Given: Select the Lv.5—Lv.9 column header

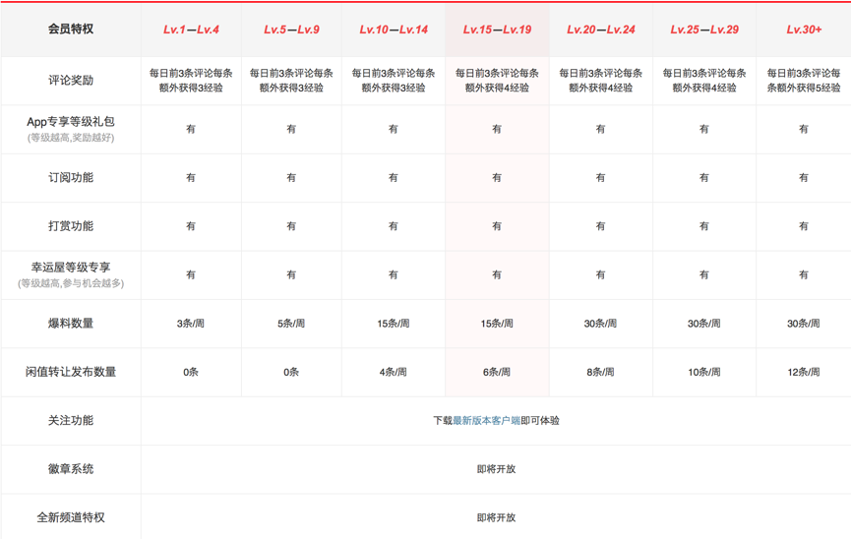Looking at the screenshot, I should (x=291, y=30).
